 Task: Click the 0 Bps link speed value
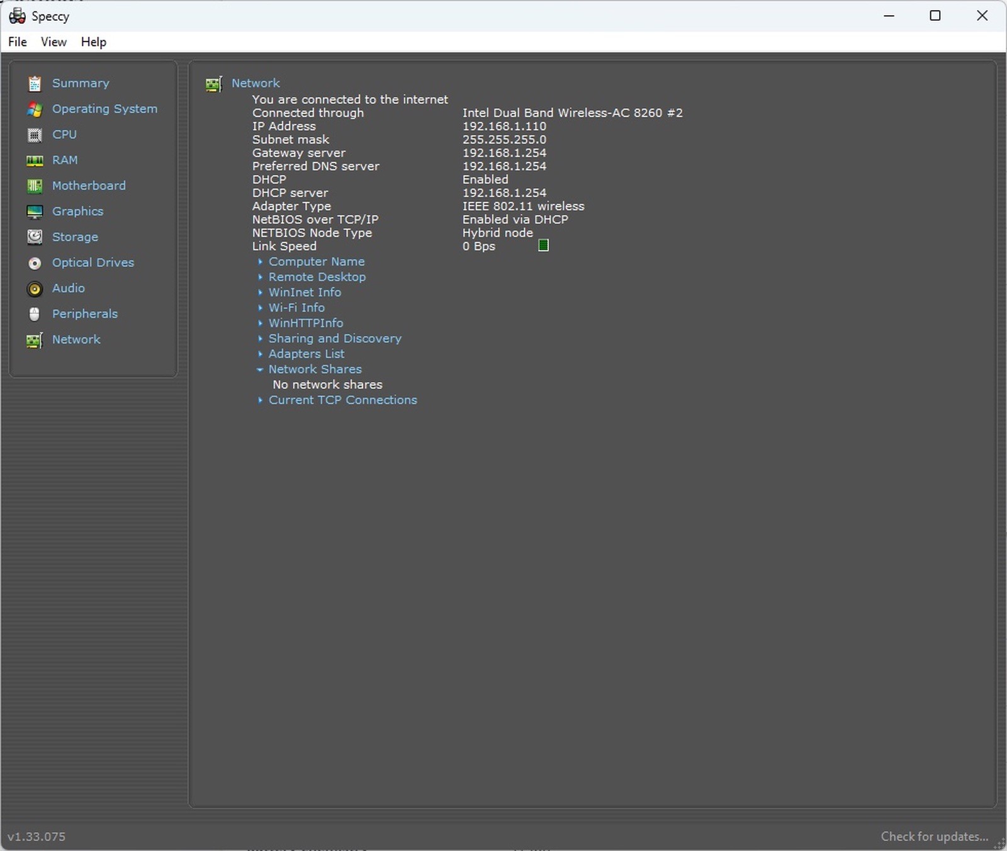click(479, 247)
